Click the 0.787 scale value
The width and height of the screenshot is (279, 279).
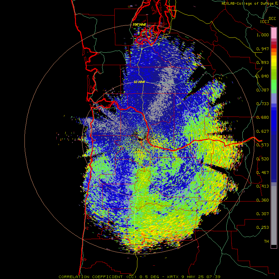coord(263,90)
